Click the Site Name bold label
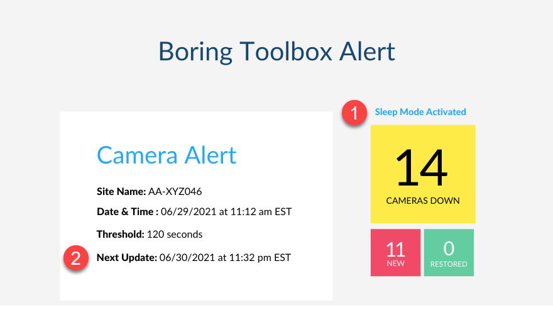The width and height of the screenshot is (553, 322). click(x=121, y=191)
